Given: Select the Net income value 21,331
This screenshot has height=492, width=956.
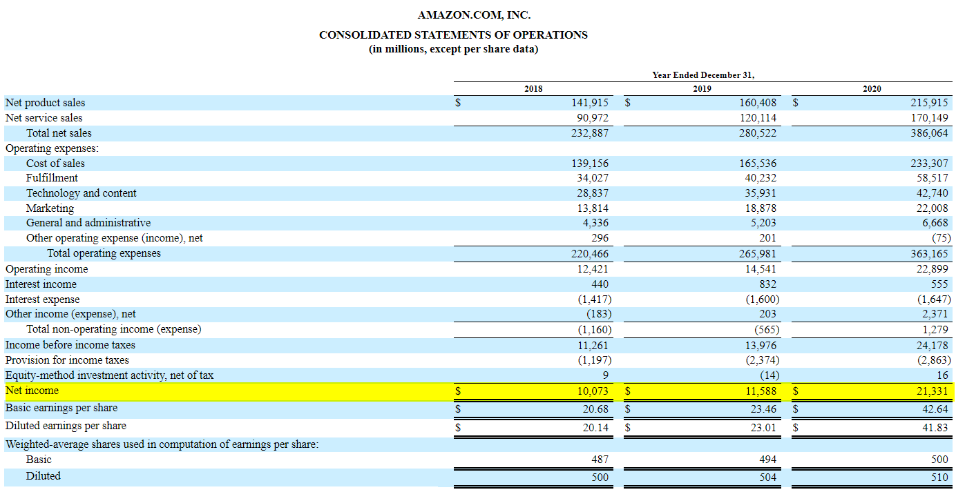Looking at the screenshot, I should coord(931,390).
